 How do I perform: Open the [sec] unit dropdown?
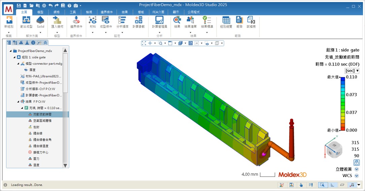click(352, 71)
